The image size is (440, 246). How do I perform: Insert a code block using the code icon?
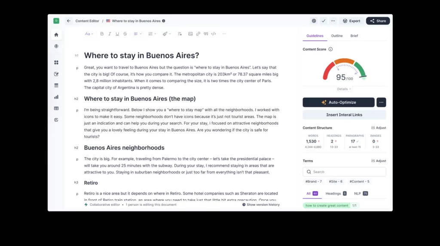coord(214,34)
